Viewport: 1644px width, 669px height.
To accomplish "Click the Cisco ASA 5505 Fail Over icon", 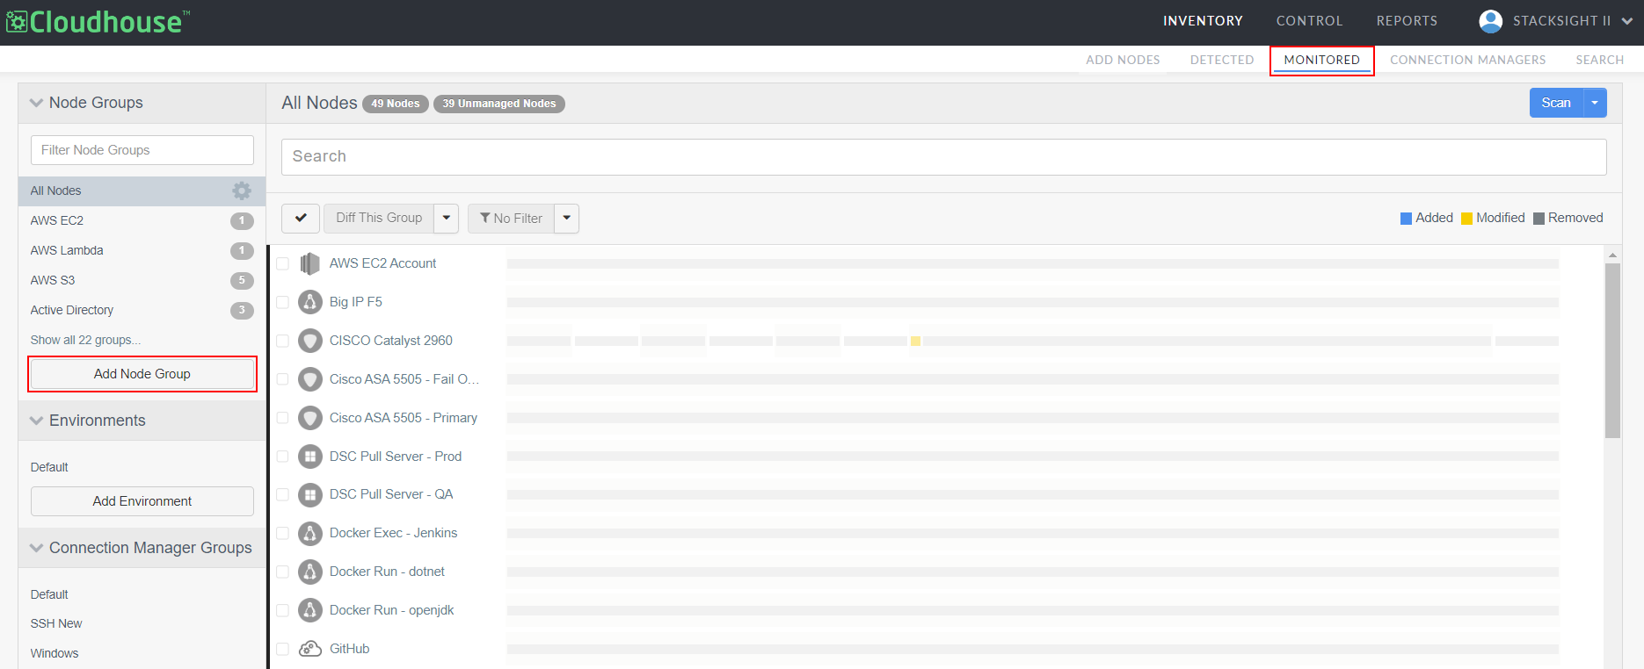I will 309,379.
